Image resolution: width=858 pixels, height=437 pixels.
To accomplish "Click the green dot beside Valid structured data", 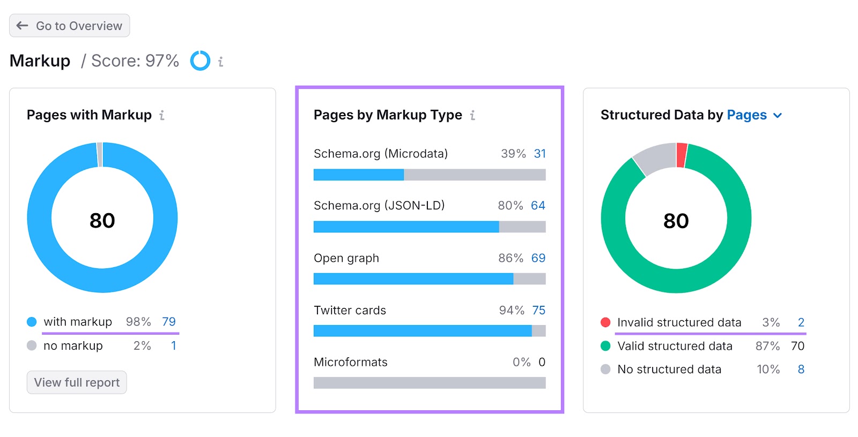I will (605, 346).
